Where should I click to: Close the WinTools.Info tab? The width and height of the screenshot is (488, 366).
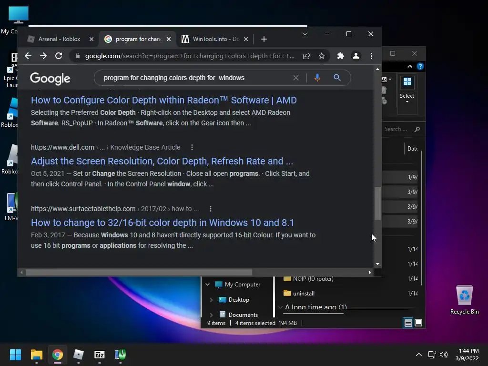[x=246, y=39]
